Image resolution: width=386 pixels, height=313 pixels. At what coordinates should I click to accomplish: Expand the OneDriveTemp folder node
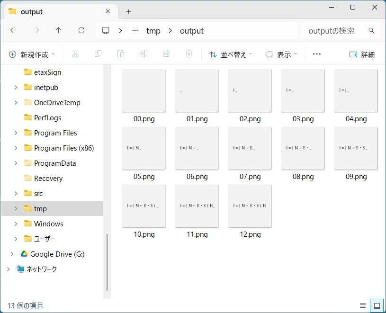click(16, 102)
